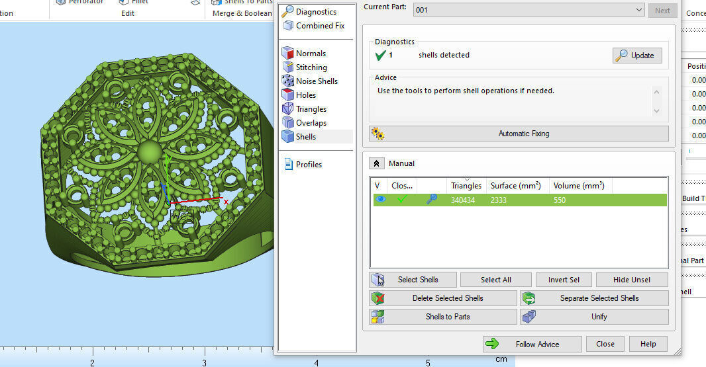Sort by Triangles column header

click(x=466, y=186)
